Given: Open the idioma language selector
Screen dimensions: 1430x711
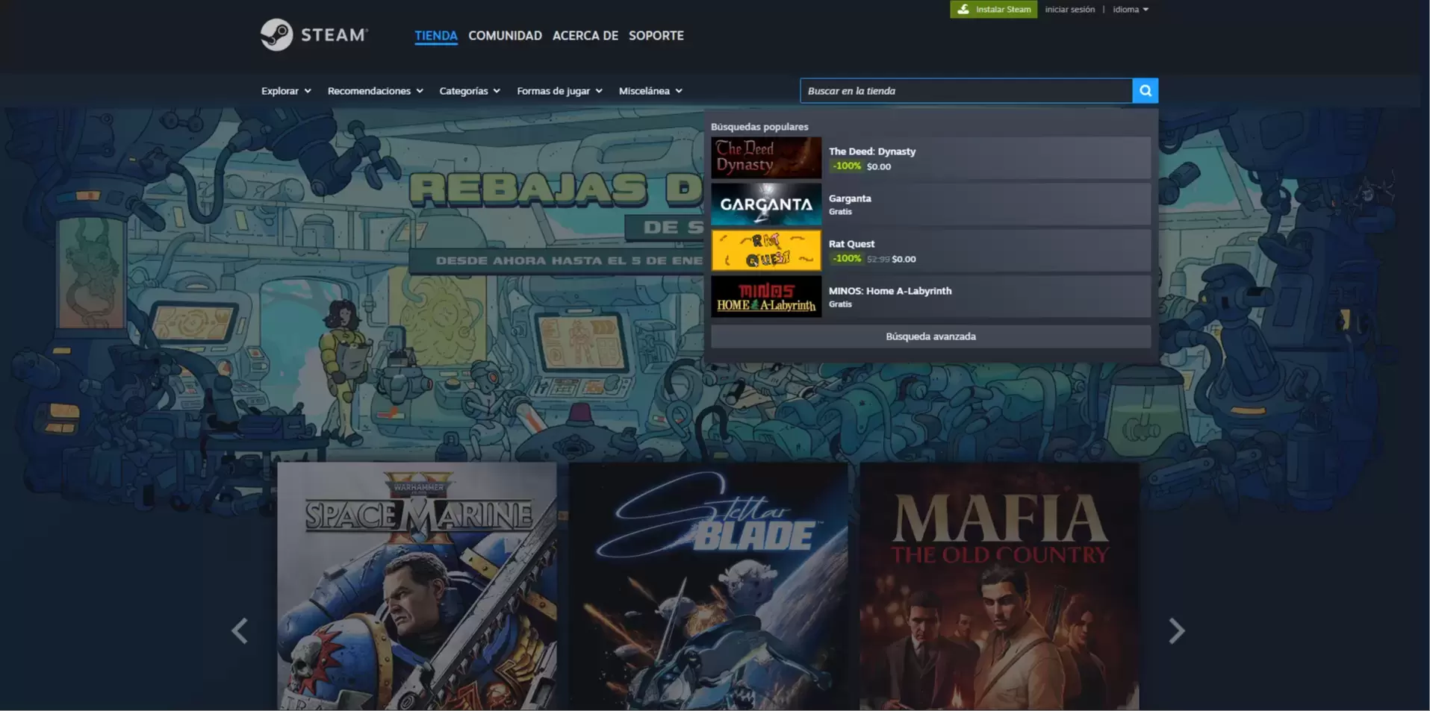Looking at the screenshot, I should [1130, 10].
